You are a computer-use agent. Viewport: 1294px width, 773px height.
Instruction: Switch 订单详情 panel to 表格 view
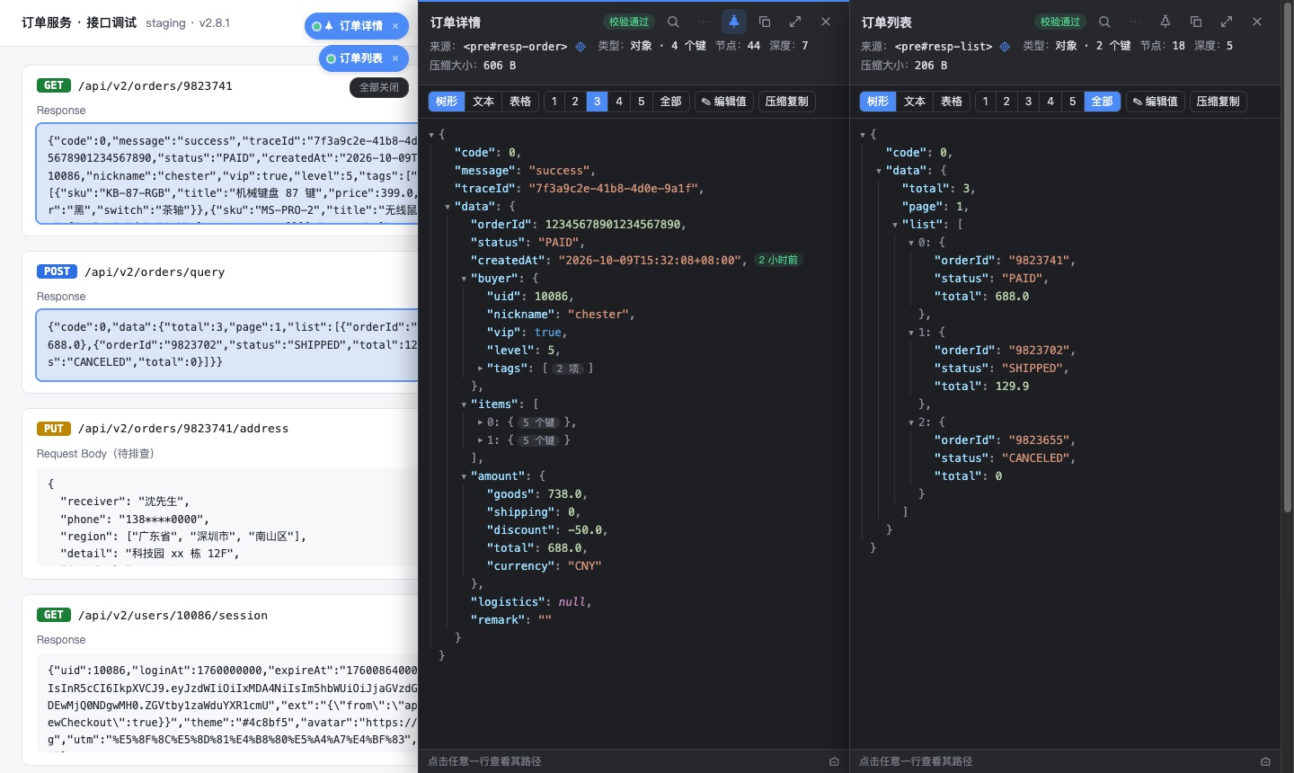click(520, 102)
